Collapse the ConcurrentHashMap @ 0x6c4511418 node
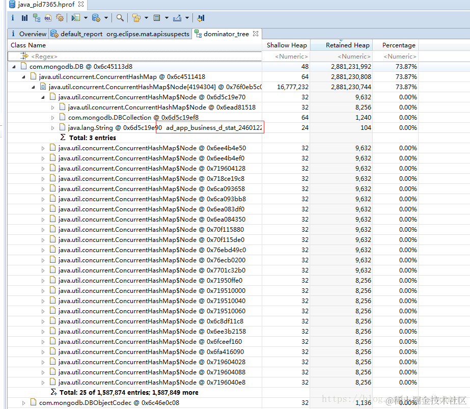Viewport: 470px width, 409px height. click(24, 77)
